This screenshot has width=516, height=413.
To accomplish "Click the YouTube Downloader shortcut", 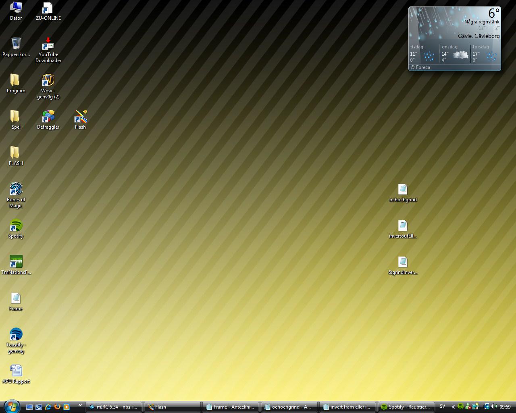I will pos(48,50).
